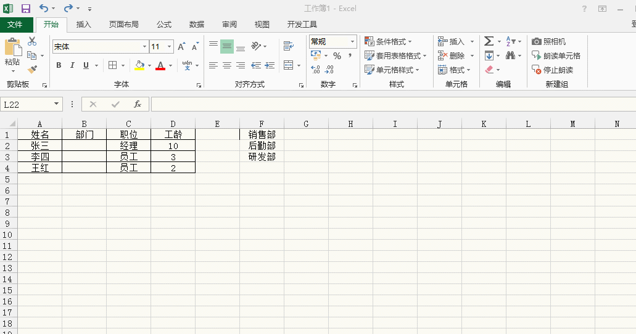The image size is (636, 334).
Task: Open the Name Box dropdown arrow
Action: 57,104
